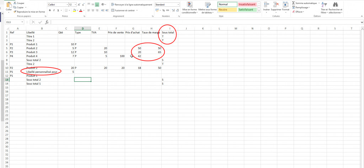The width and height of the screenshot is (364, 168).
Task: Increase font size with the large A icon
Action: (79, 5)
